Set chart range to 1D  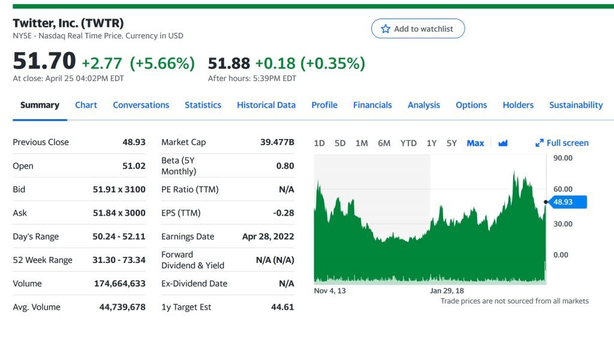pyautogui.click(x=319, y=144)
